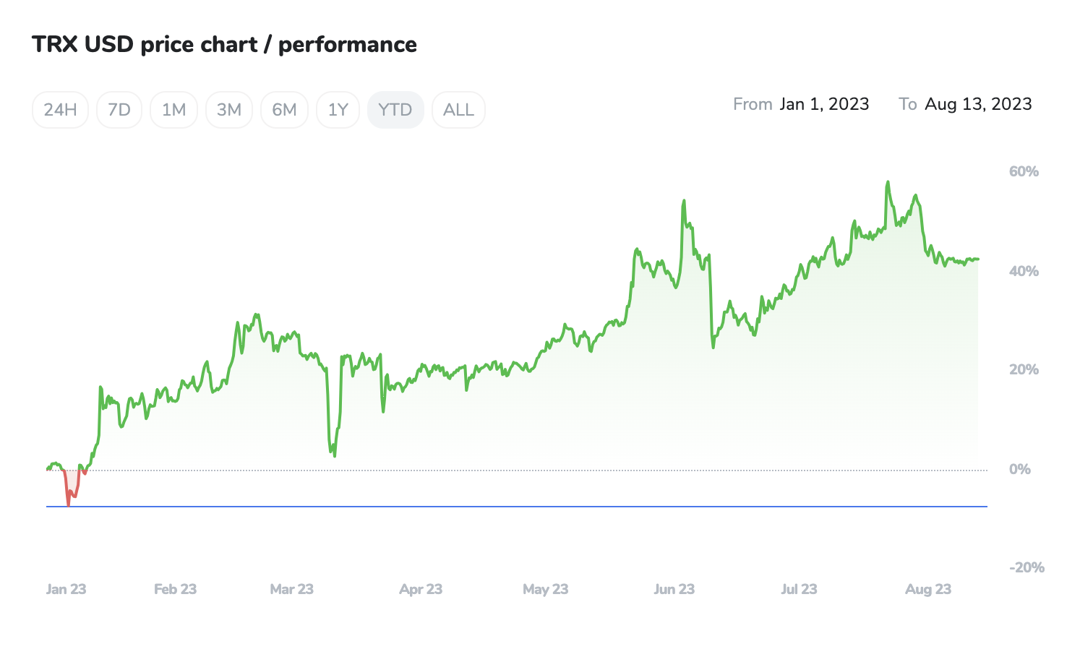Click the selected YTD range button
This screenshot has height=649, width=1080.
(x=395, y=110)
